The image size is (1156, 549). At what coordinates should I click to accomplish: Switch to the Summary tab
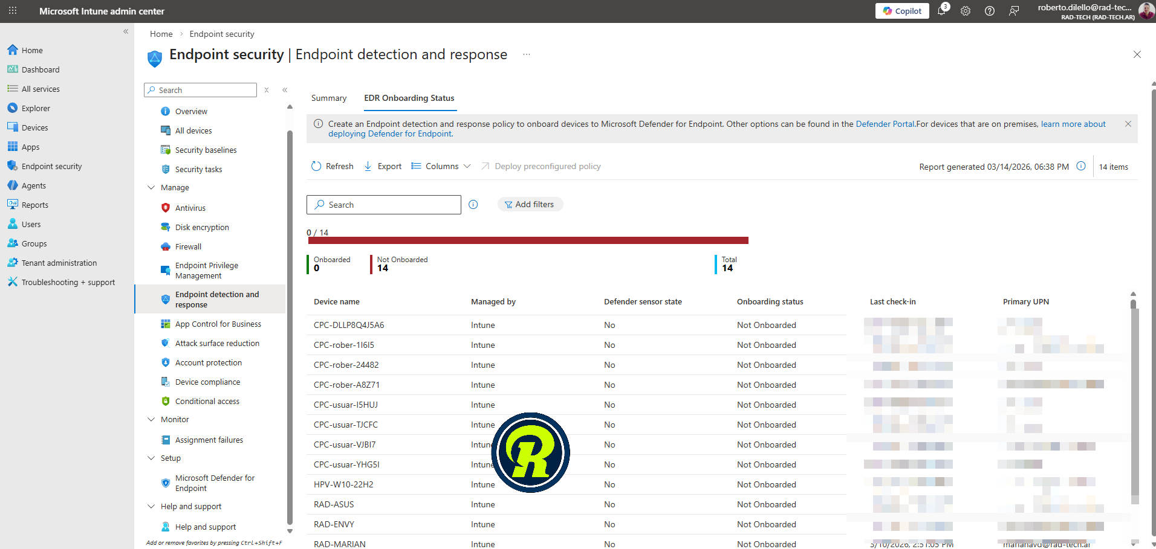(329, 98)
